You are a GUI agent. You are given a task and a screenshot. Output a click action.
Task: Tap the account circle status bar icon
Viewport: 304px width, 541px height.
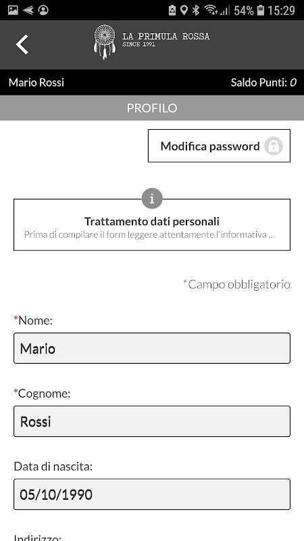pyautogui.click(x=43, y=10)
